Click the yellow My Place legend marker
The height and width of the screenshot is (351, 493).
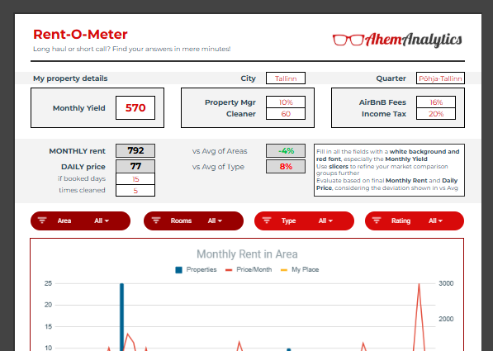[283, 270]
